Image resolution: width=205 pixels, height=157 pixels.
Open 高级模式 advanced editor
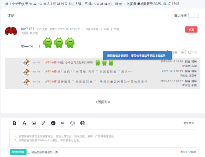coord(189,123)
